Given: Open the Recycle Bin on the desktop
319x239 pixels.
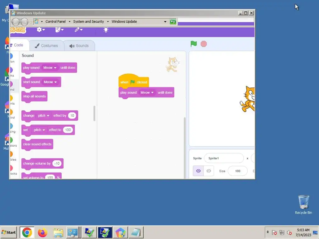Looking at the screenshot, I should 303,205.
